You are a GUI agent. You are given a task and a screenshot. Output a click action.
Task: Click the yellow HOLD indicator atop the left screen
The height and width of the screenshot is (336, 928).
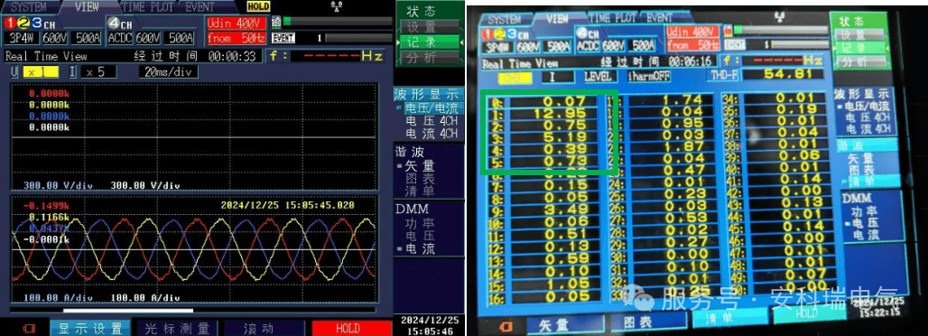[x=259, y=6]
